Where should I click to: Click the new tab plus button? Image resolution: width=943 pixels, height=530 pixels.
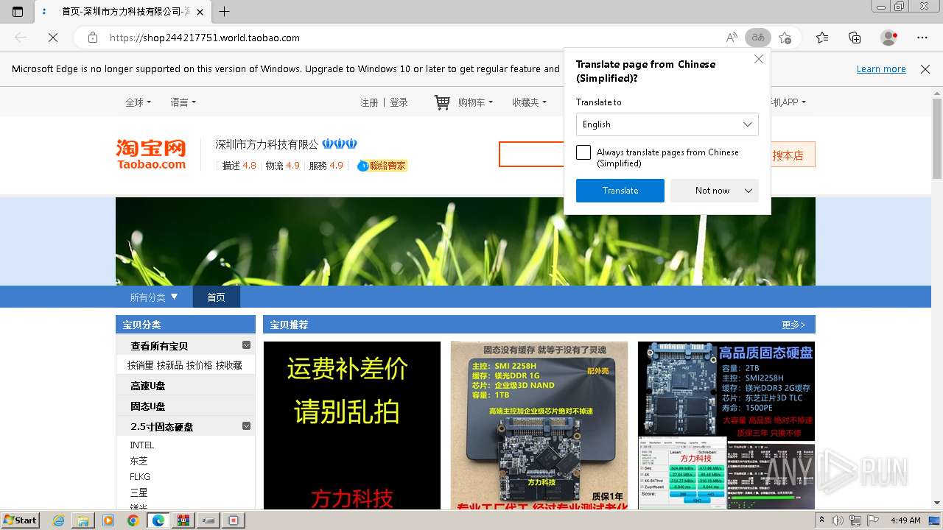225,12
